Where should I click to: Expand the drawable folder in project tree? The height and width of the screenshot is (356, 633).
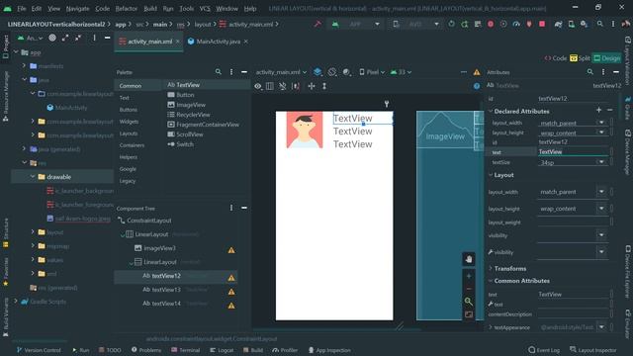point(33,177)
